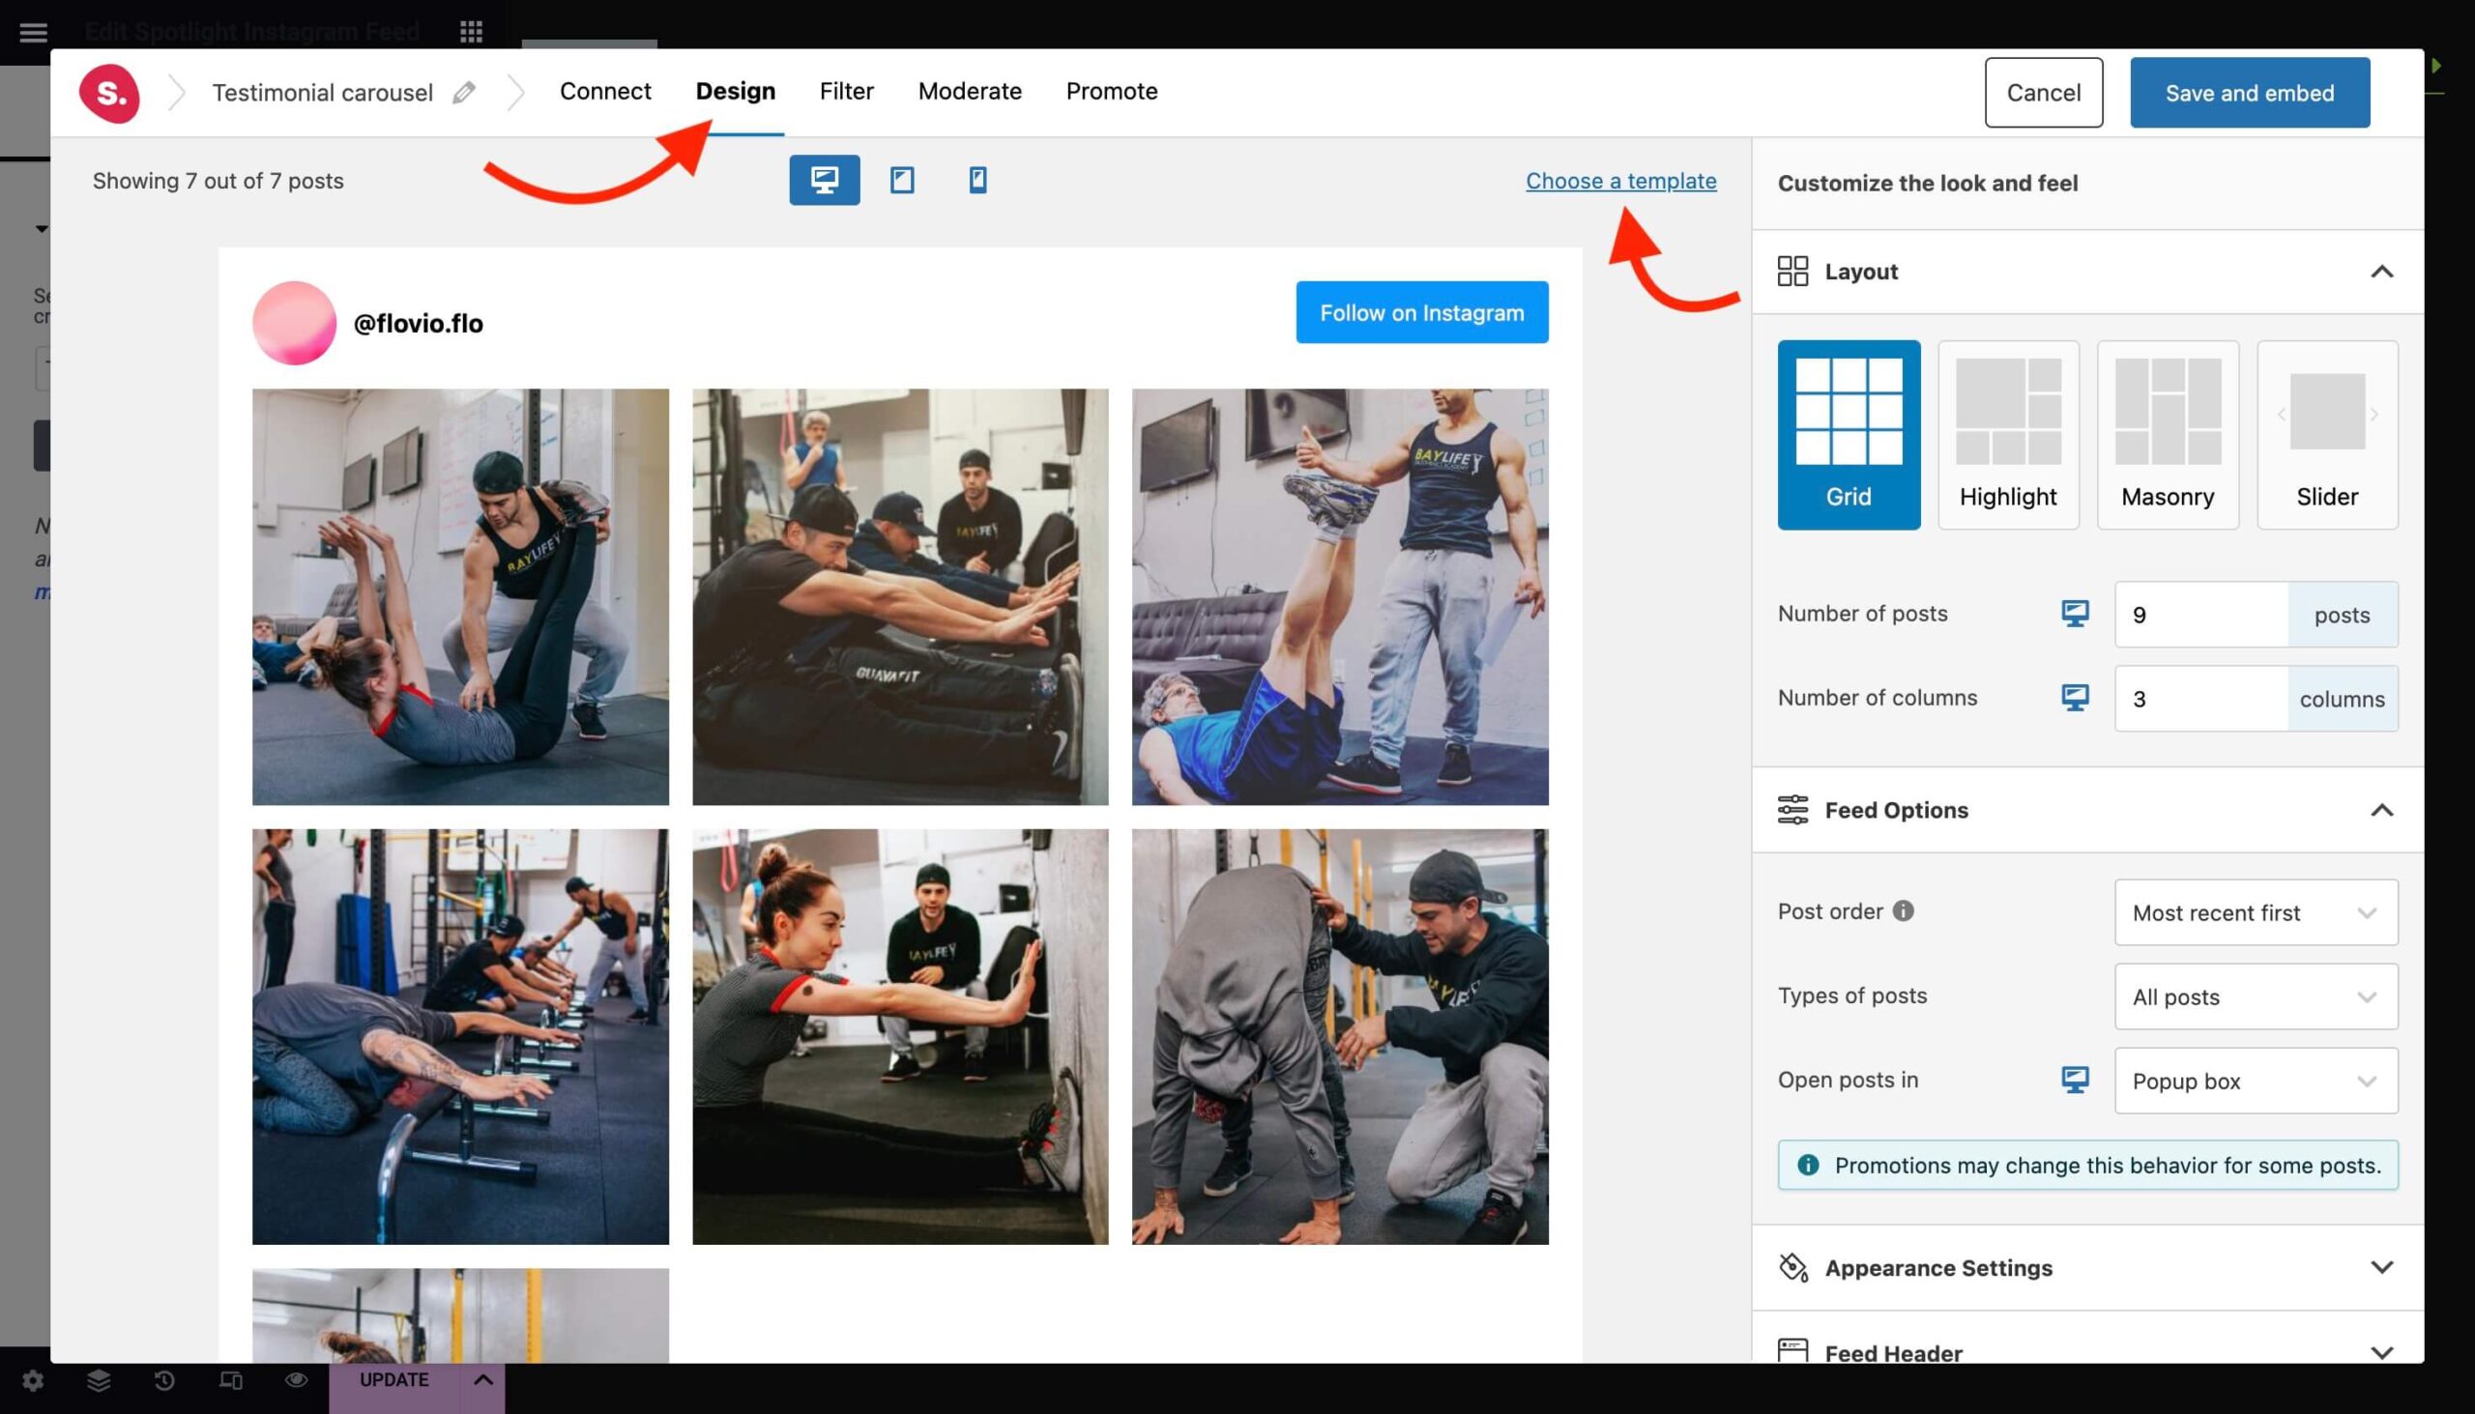The height and width of the screenshot is (1414, 2475).
Task: Switch to tablet preview device icon
Action: pyautogui.click(x=901, y=180)
